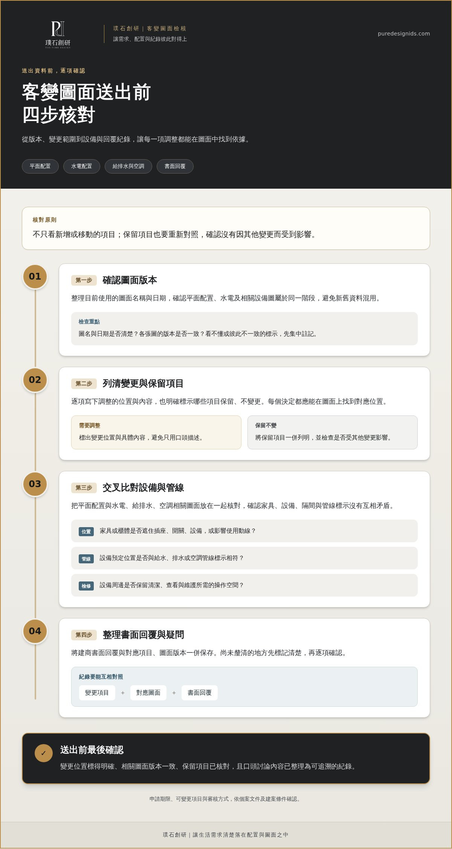The height and width of the screenshot is (849, 452).
Task: Click the disclaimer beginning 申請期限
Action: tap(226, 799)
